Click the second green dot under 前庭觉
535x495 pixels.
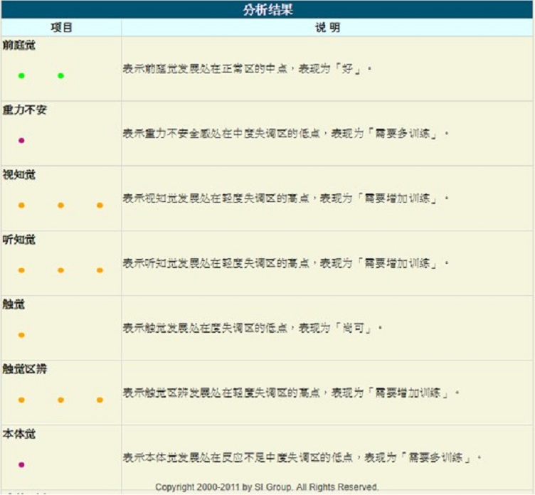[60, 75]
